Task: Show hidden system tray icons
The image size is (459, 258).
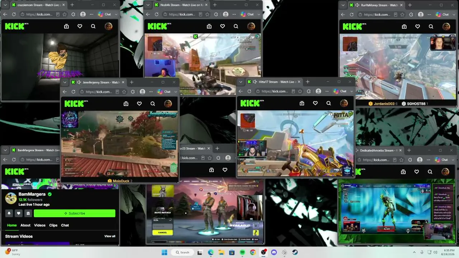Action: click(x=414, y=252)
